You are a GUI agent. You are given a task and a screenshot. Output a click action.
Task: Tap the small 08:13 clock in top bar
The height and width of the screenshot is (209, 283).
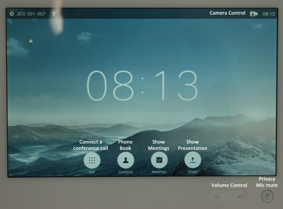(269, 14)
